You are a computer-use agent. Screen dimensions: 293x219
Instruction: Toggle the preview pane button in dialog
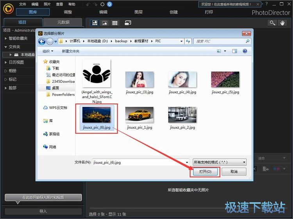coord(234,51)
